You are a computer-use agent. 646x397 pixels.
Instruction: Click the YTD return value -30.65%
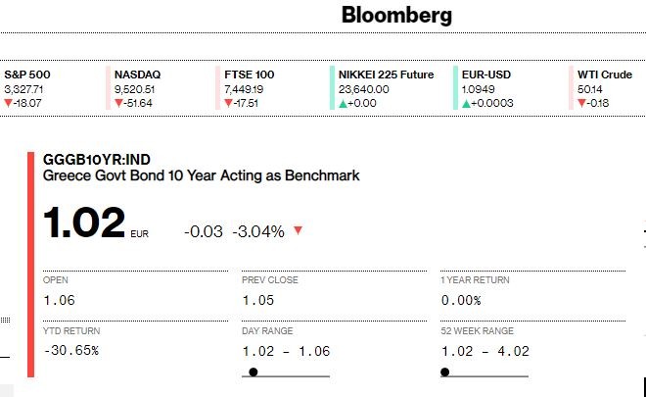coord(71,349)
